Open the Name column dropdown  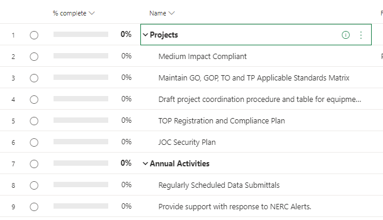(171, 13)
